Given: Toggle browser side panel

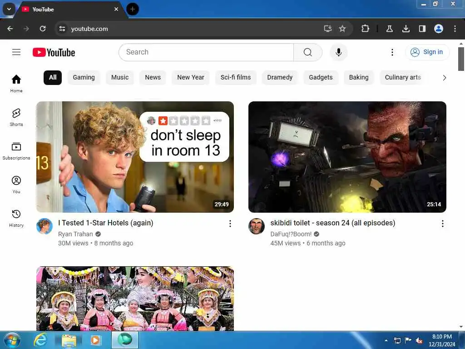Looking at the screenshot, I should click(422, 29).
